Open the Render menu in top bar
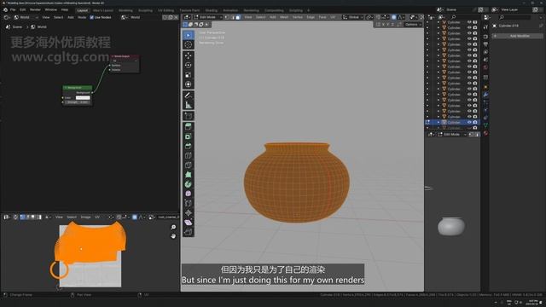The width and height of the screenshot is (546, 307). (35, 9)
